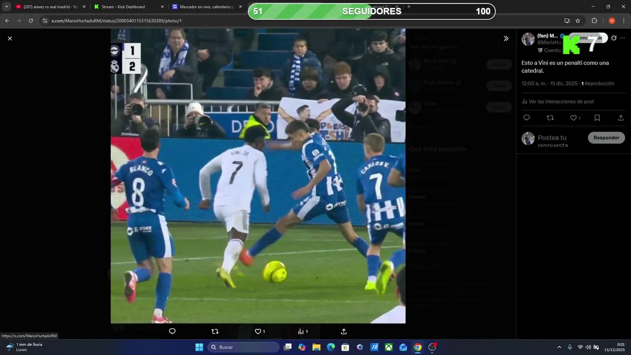Reload the current page
Image resolution: width=631 pixels, height=355 pixels.
click(31, 21)
